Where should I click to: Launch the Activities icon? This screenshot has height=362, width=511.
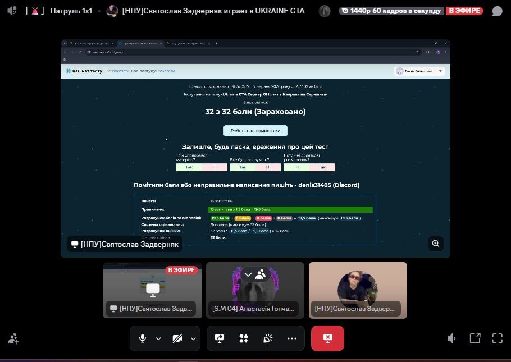[244, 338]
